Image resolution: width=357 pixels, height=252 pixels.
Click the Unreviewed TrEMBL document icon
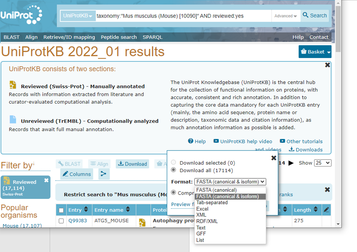point(13,120)
